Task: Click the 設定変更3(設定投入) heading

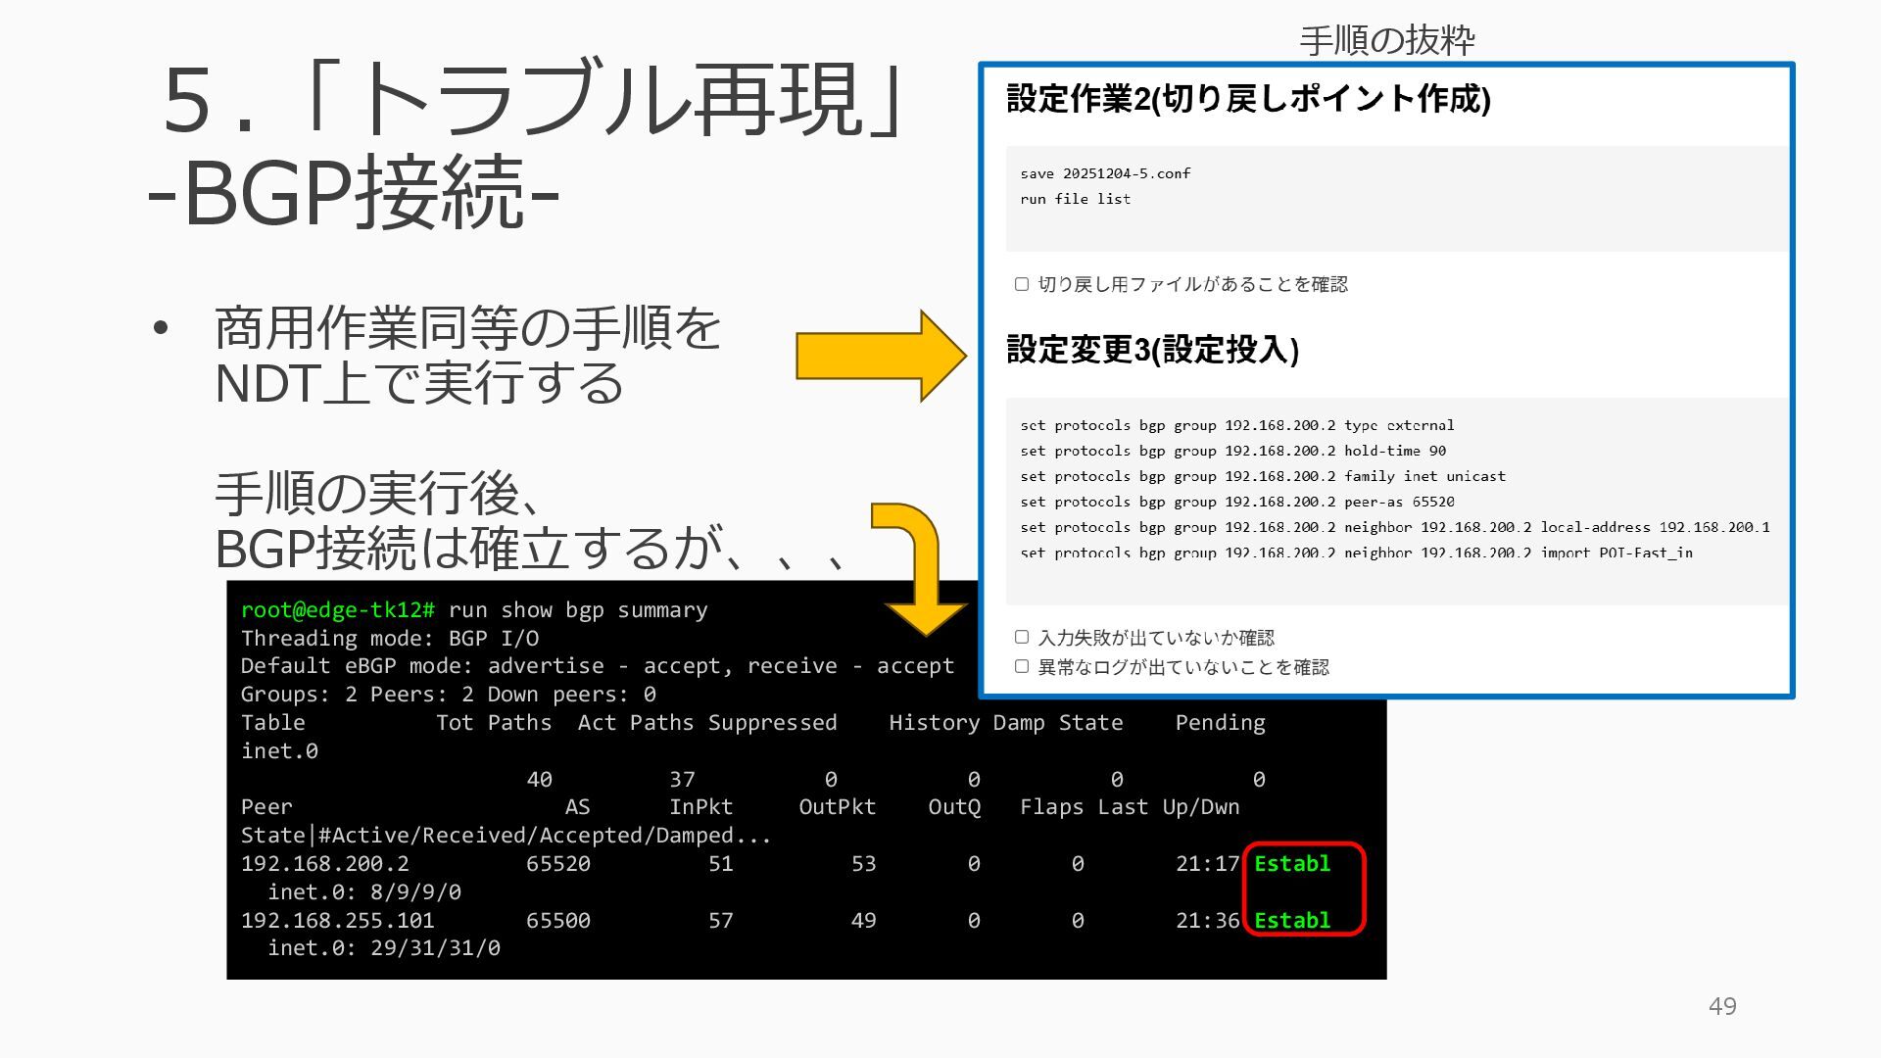Action: [1152, 350]
